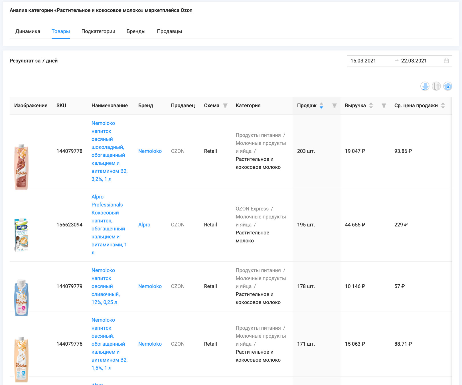This screenshot has width=462, height=385.
Task: Click thumbnail of chocolate Nemoloko carton
Action: (x=21, y=167)
